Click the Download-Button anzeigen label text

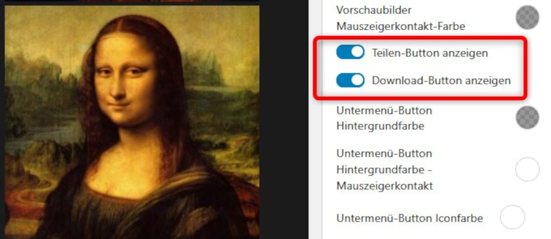441,81
